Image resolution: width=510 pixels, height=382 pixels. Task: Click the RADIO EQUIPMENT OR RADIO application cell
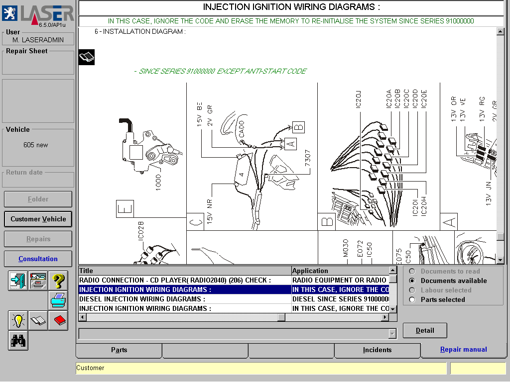[340, 280]
